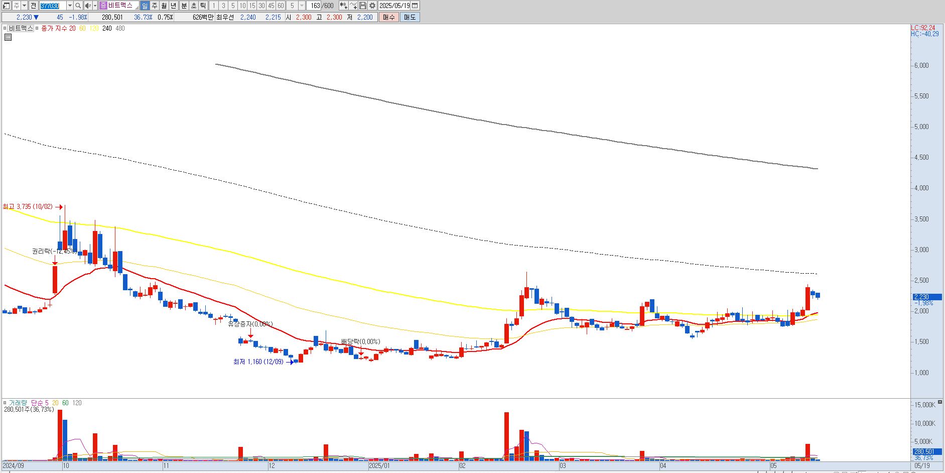
Task: Select the 60 interval button
Action: tap(281, 6)
